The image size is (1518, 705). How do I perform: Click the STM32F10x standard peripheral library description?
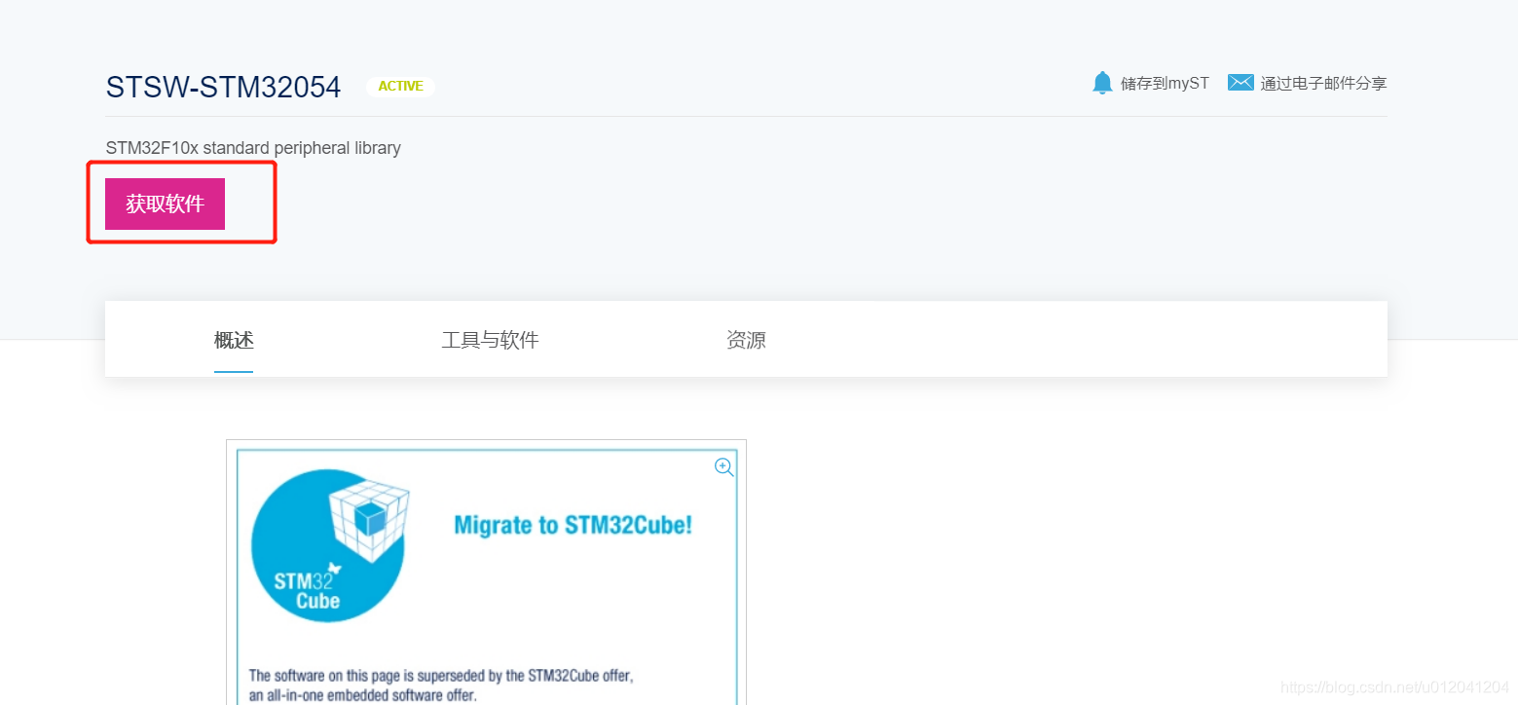click(x=253, y=148)
